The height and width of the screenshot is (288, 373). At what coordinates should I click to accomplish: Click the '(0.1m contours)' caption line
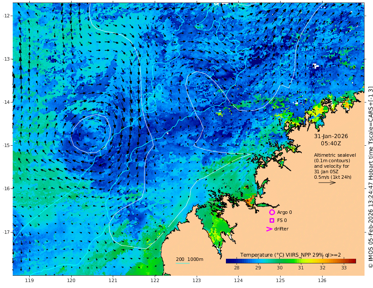pos(332,161)
